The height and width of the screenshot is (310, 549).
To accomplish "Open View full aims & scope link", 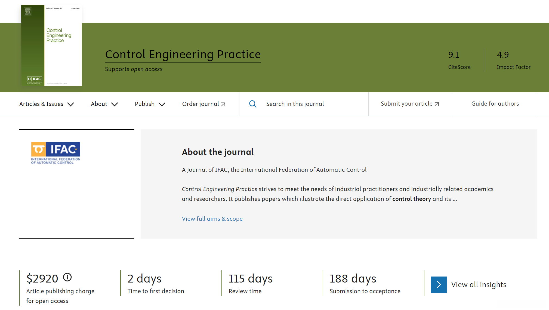I will tap(212, 219).
